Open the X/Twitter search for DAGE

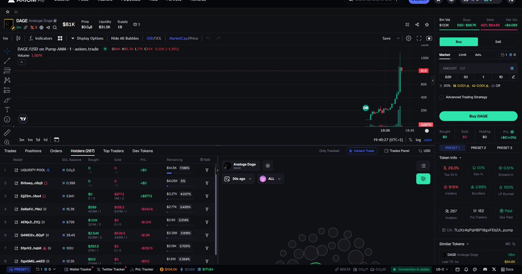click(54, 27)
